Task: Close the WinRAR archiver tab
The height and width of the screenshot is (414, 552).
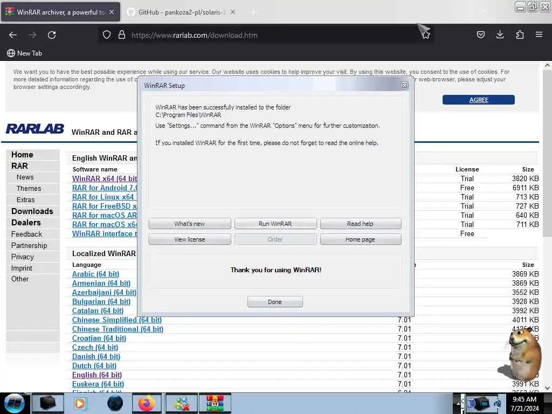Action: (111, 12)
